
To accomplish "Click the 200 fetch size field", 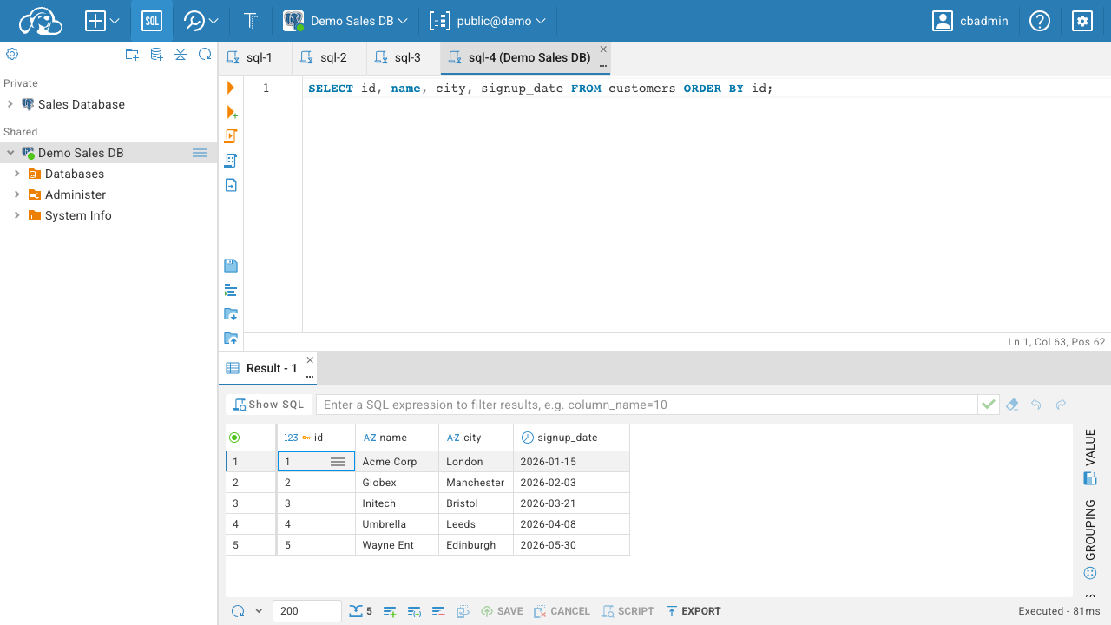I will point(306,611).
